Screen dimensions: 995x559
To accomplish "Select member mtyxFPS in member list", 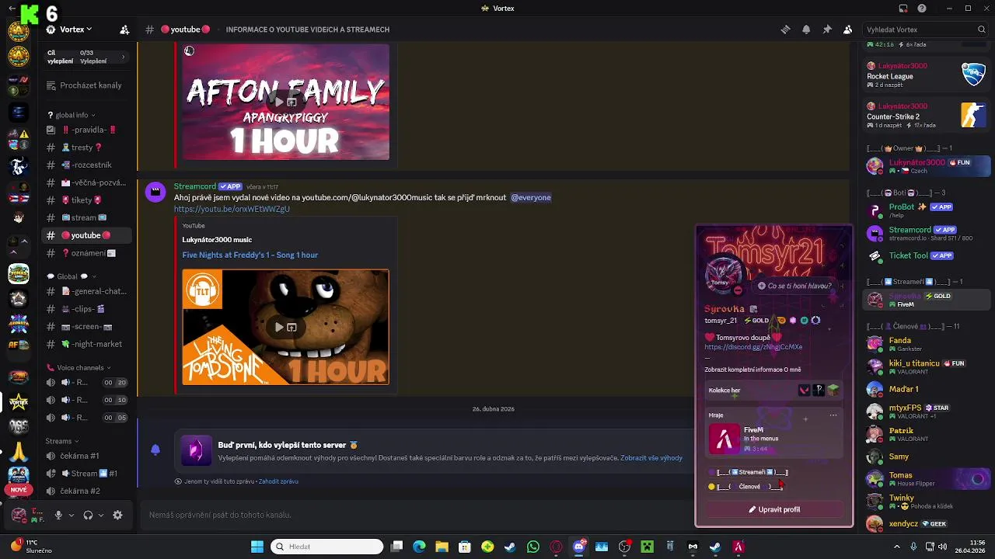I will pos(928,411).
